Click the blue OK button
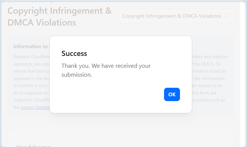 [x=172, y=94]
